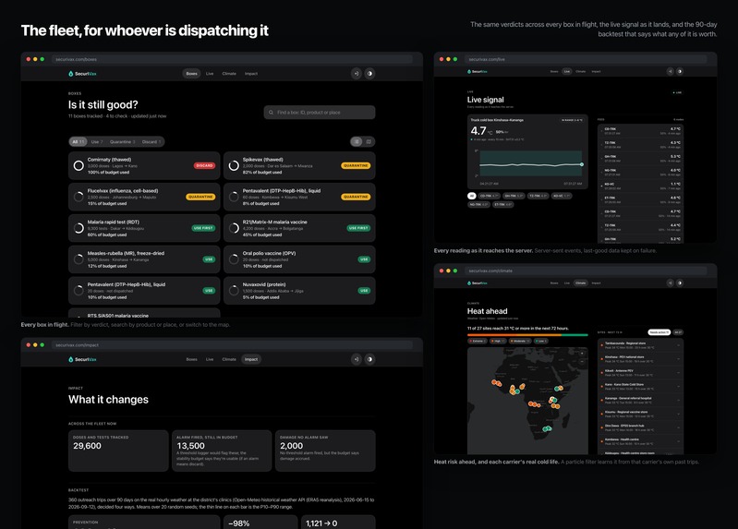The width and height of the screenshot is (738, 529).
Task: Switch to list view in the Boxes window
Action: (x=357, y=141)
